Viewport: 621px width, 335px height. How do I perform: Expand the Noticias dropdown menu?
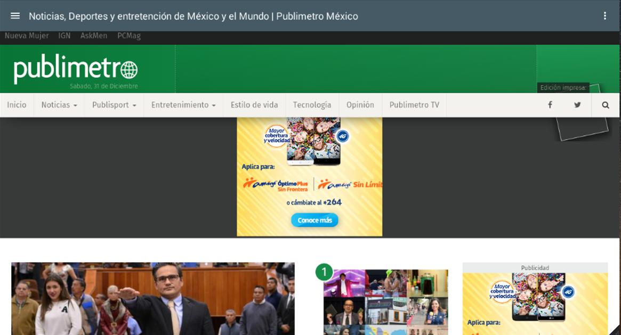click(x=59, y=105)
